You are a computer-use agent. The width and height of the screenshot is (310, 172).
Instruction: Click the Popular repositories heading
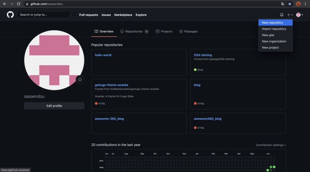point(107,45)
